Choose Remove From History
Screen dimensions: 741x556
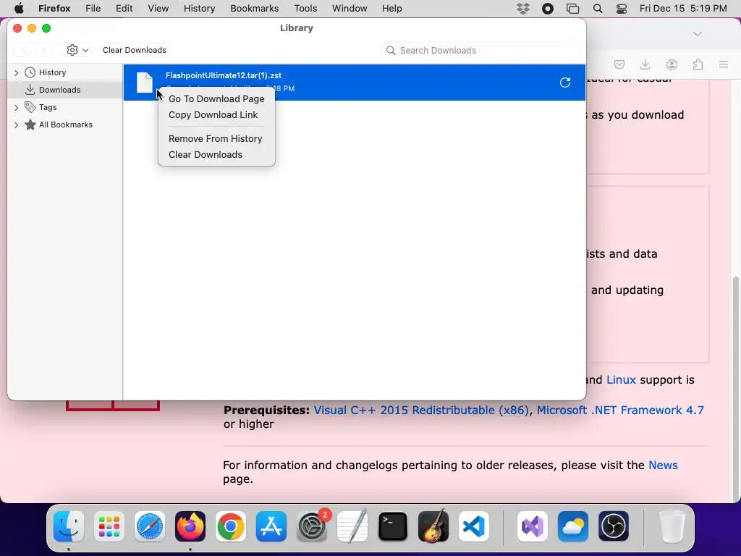(x=216, y=138)
